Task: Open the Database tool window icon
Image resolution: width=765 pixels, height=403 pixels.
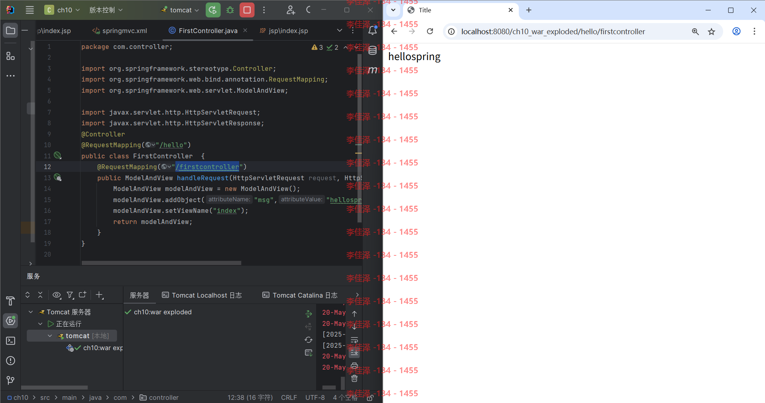Action: [x=372, y=50]
